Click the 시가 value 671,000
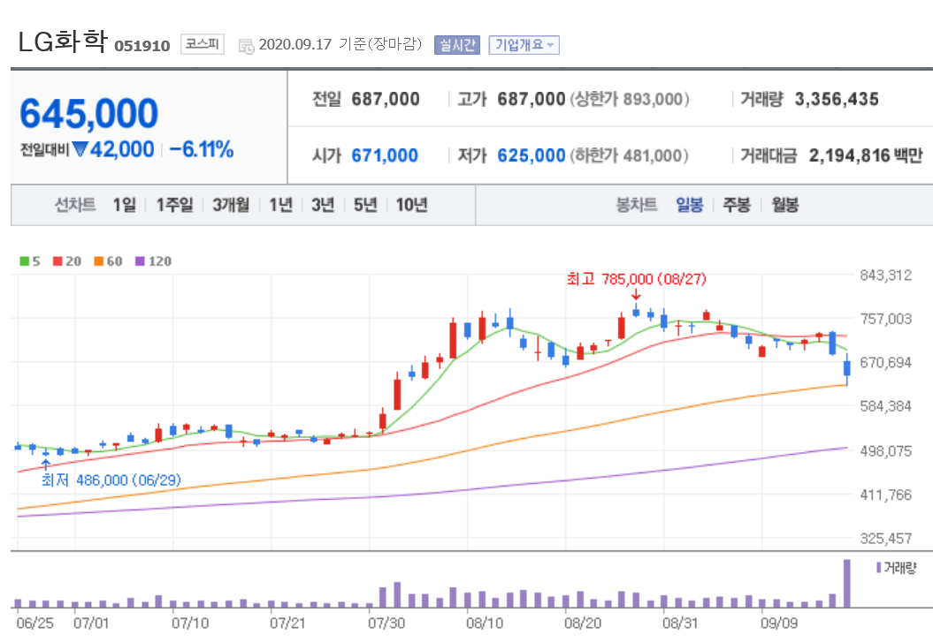Image resolution: width=933 pixels, height=642 pixels. 385,155
